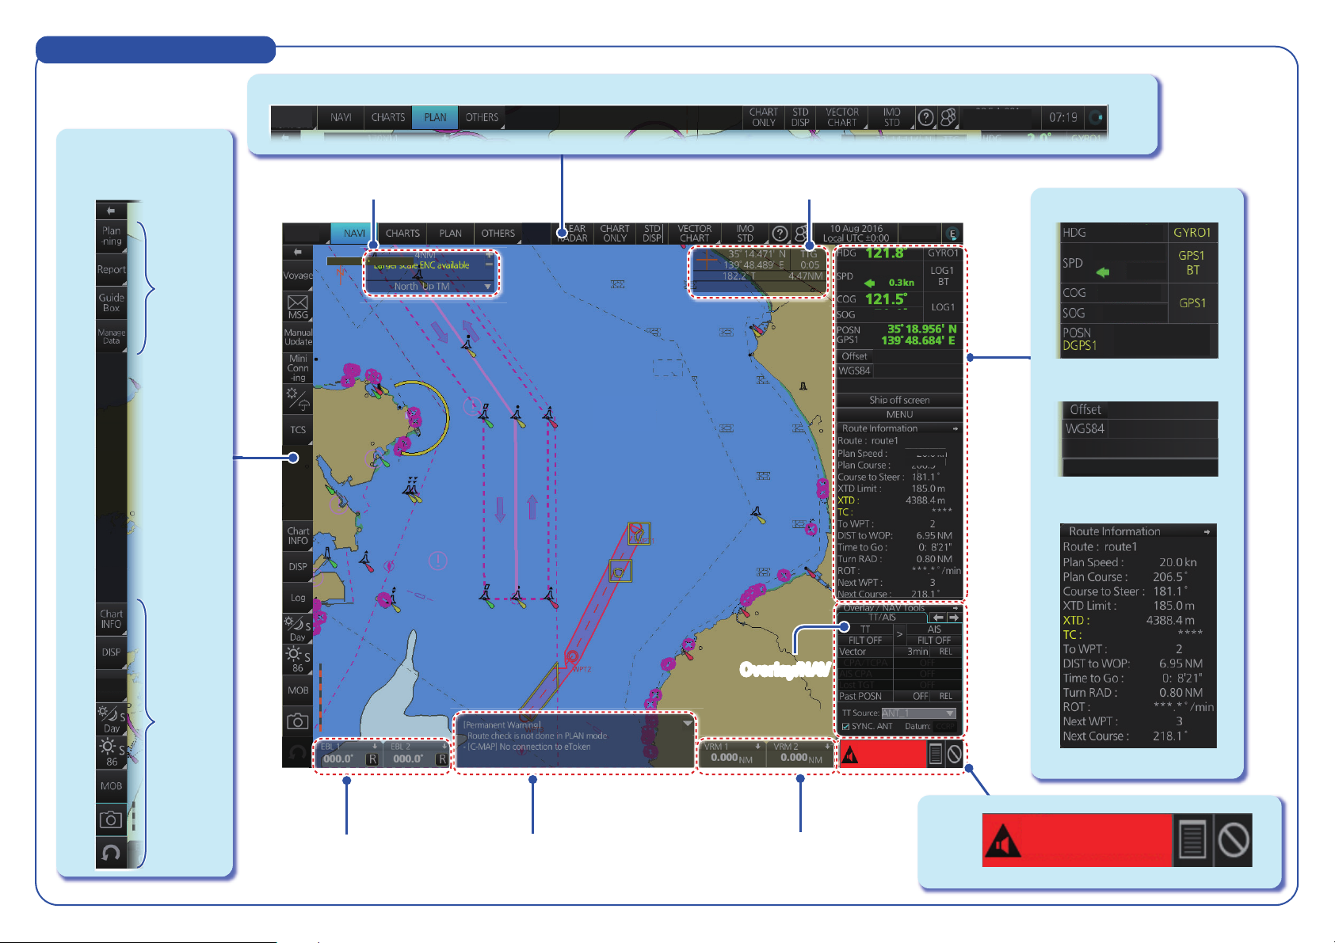Click the help question mark in enlarged status bar

(x=925, y=118)
